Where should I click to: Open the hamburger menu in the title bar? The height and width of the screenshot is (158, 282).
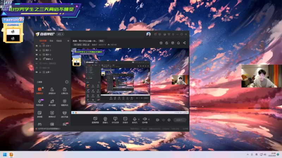173,34
